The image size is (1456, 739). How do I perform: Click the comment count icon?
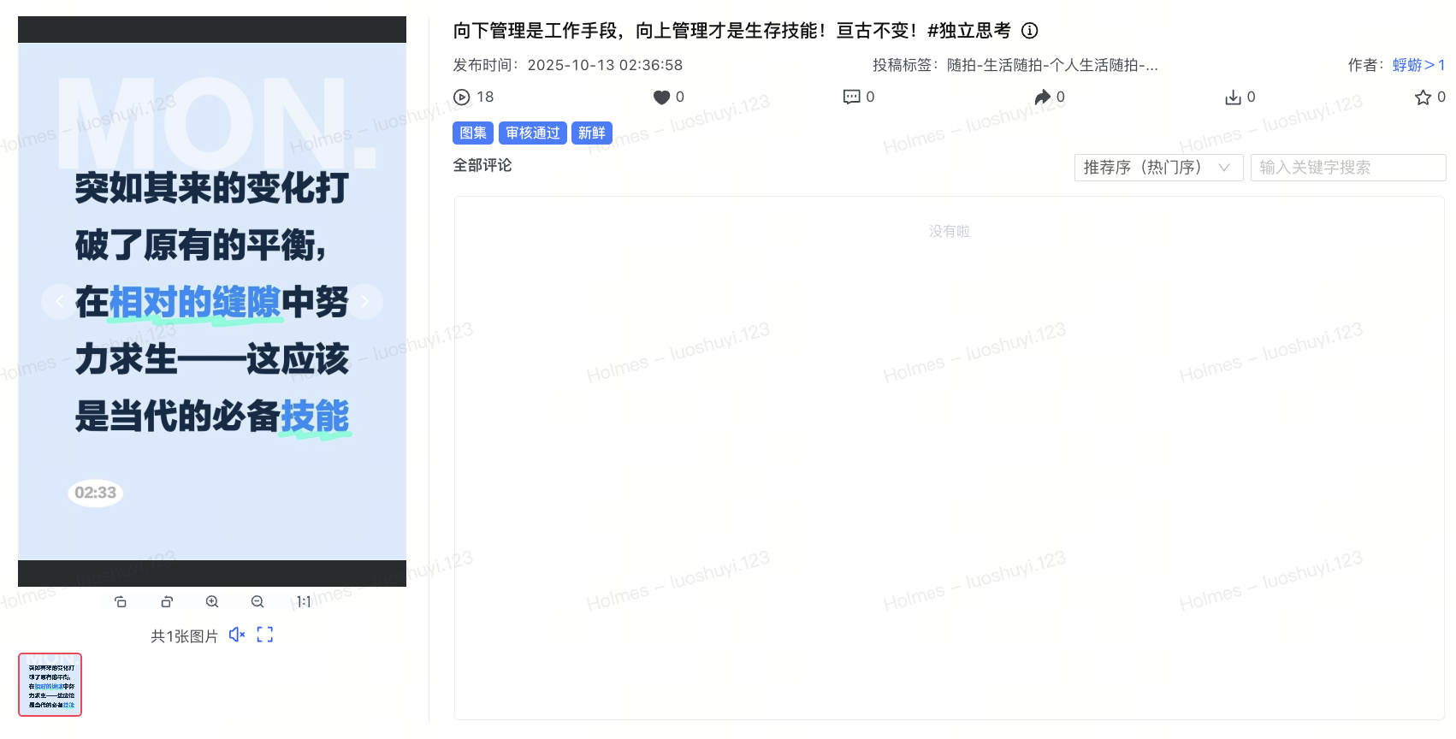pyautogui.click(x=851, y=98)
